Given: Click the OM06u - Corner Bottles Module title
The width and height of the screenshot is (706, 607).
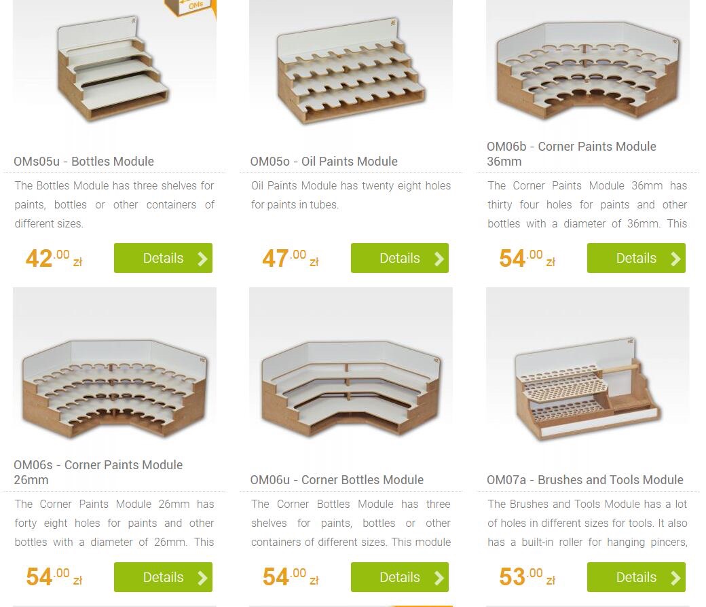Looking at the screenshot, I should [x=337, y=479].
